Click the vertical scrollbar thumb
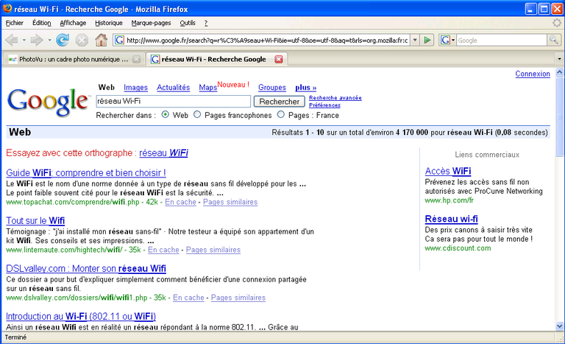Image resolution: width=565 pixels, height=344 pixels. tap(560, 116)
